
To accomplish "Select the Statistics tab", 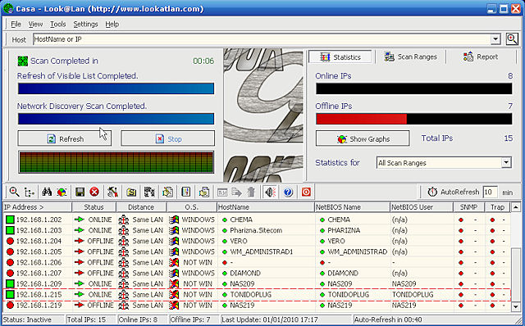I will [x=340, y=57].
